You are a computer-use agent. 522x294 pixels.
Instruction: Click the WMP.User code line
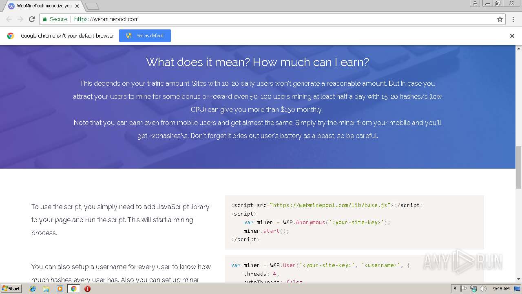321,265
